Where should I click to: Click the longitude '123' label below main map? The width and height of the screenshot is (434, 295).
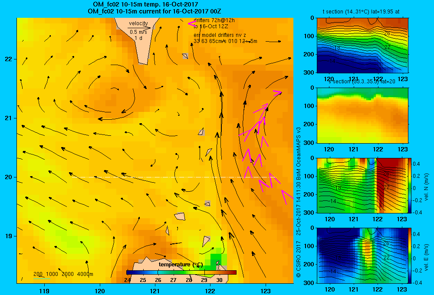coord(266,291)
